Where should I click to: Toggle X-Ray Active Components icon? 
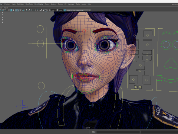(x=43, y=10)
